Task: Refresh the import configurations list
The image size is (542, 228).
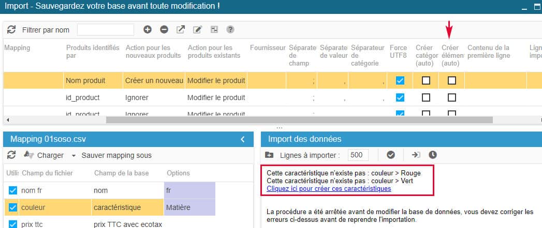Action: pyautogui.click(x=11, y=30)
